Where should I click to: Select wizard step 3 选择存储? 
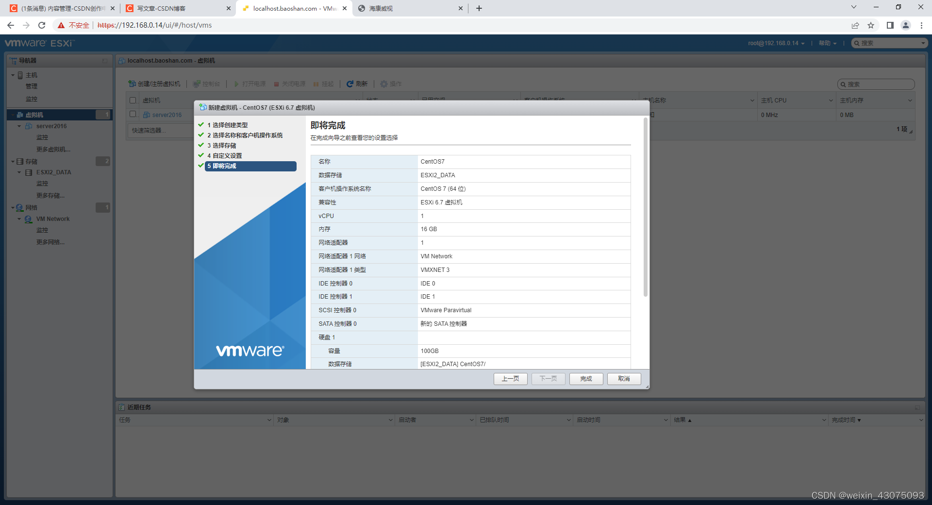[x=221, y=145]
